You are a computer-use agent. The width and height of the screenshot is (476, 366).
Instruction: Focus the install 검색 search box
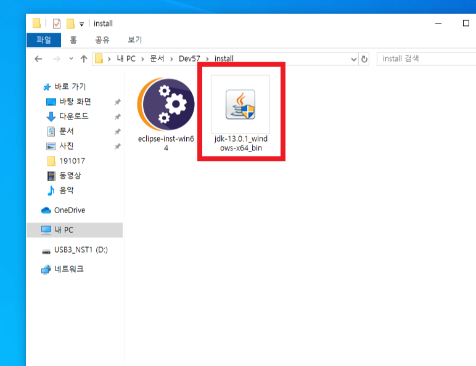coord(426,59)
